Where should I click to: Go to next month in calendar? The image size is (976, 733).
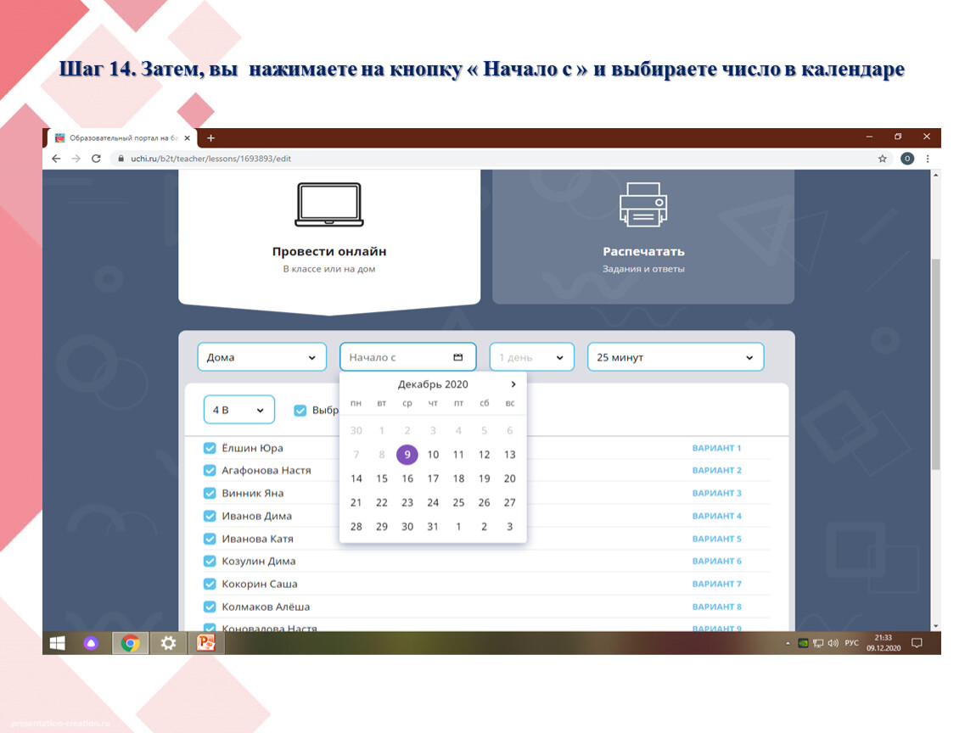(x=513, y=384)
